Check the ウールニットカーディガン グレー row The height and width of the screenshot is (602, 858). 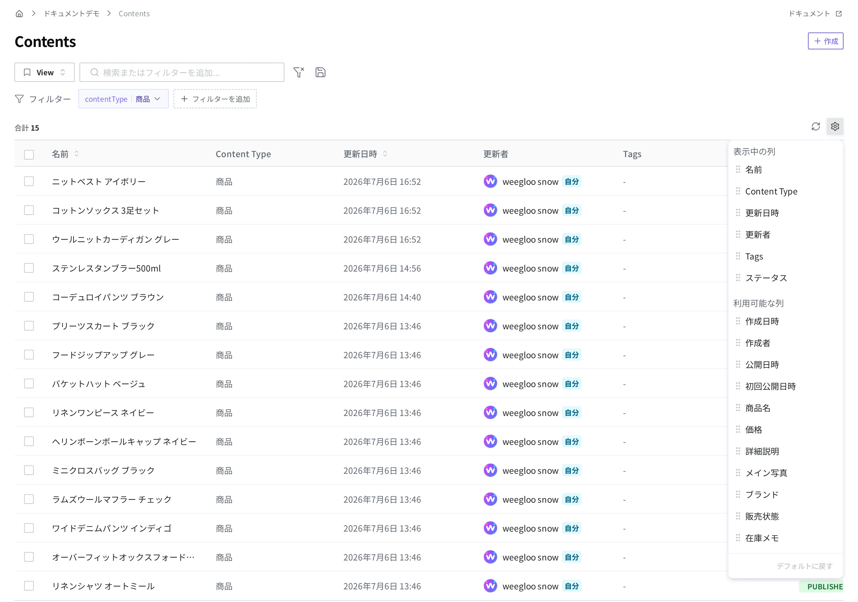[29, 239]
